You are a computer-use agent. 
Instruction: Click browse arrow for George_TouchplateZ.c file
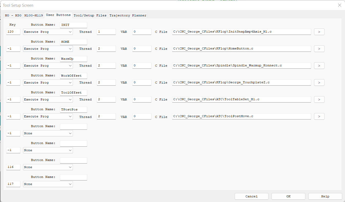[319, 83]
